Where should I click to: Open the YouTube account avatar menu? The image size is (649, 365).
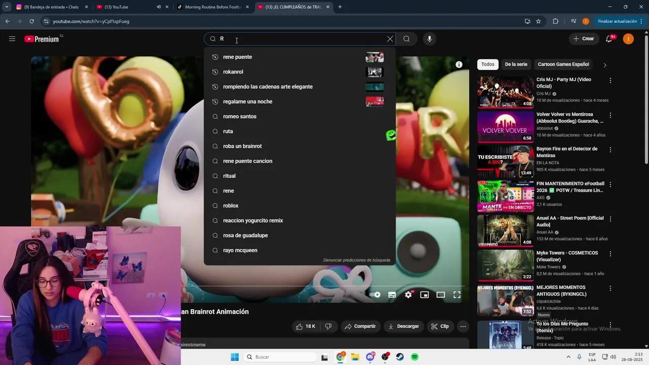point(628,39)
